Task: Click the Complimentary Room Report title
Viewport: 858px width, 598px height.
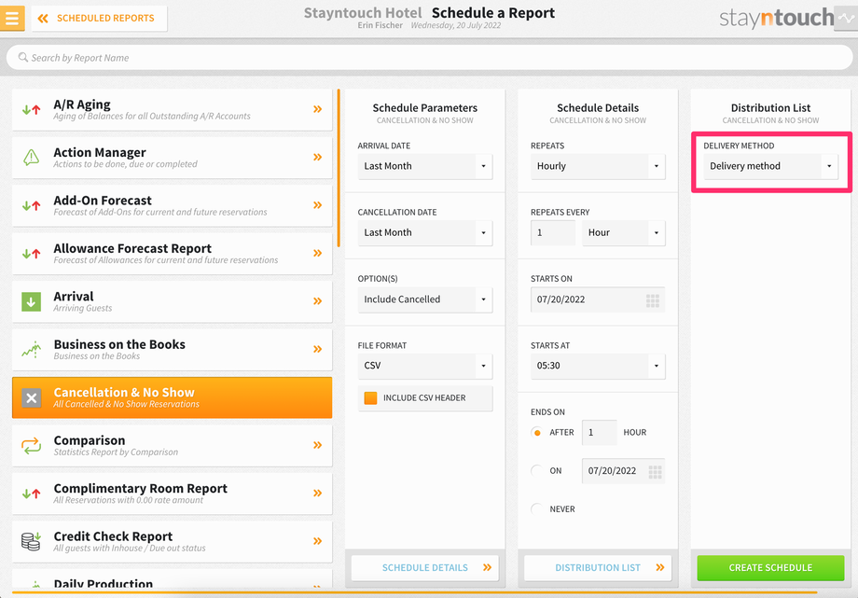Action: click(140, 489)
